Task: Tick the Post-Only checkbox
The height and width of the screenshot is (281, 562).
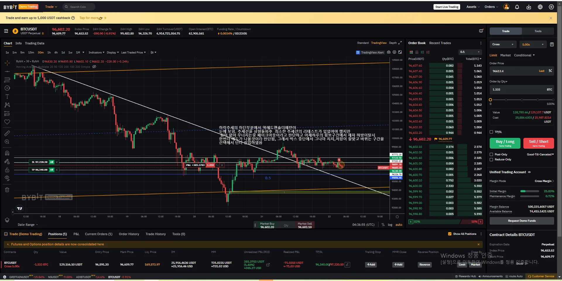Action: coord(491,155)
